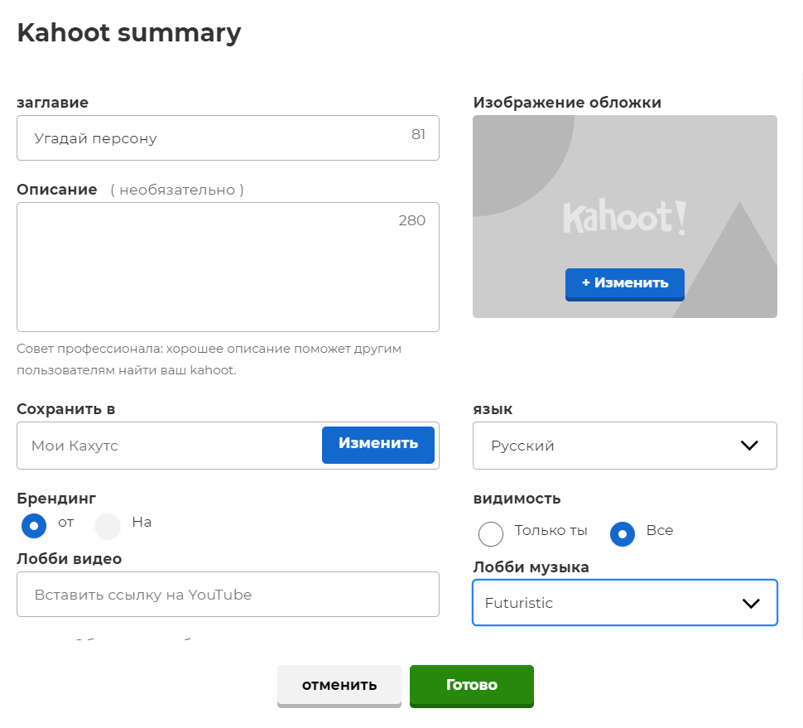Click the видимость label
This screenshot has width=803, height=728.
(517, 499)
